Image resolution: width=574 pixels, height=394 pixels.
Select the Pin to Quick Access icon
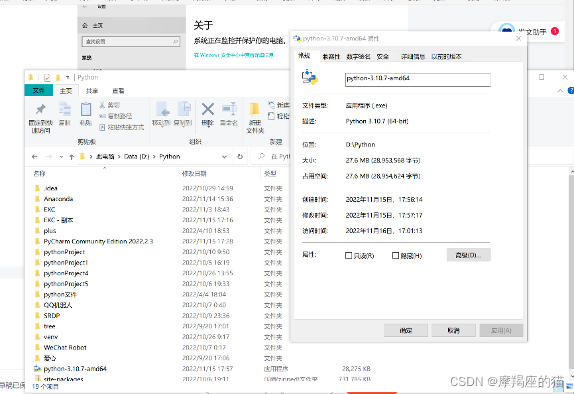click(x=41, y=113)
